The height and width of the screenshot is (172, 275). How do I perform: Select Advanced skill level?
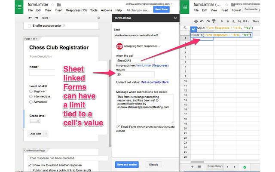[31, 102]
